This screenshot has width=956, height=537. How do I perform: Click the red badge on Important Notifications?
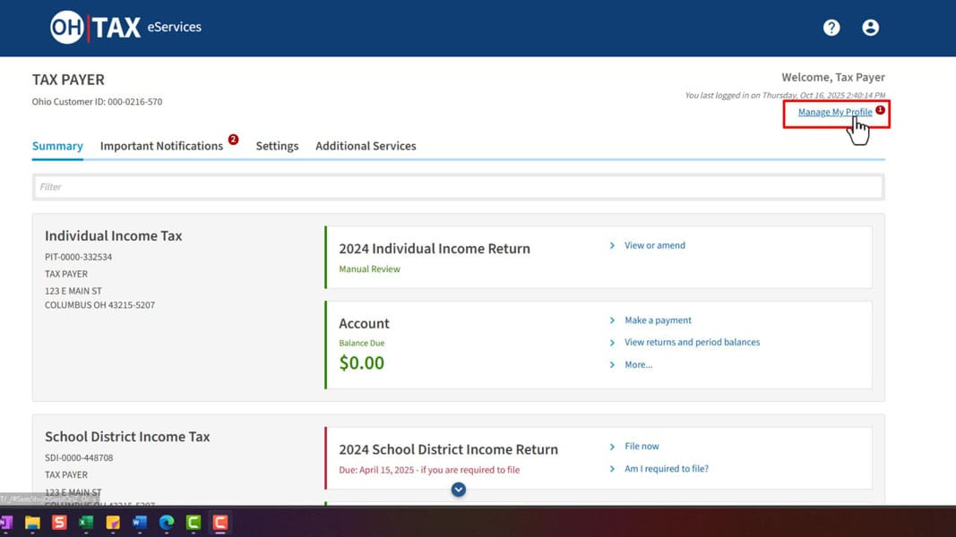(234, 140)
